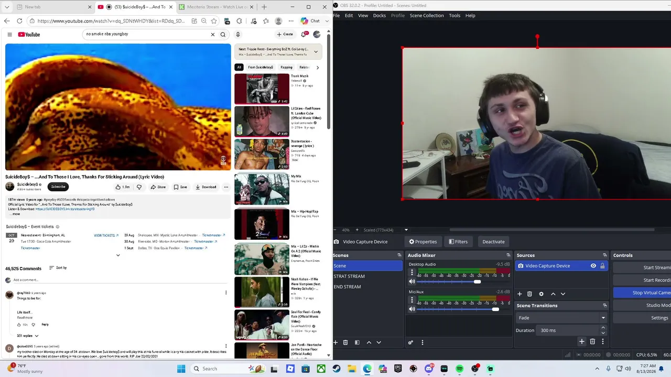Move selected scene up in OBS
Image resolution: width=671 pixels, height=377 pixels.
[x=369, y=342]
